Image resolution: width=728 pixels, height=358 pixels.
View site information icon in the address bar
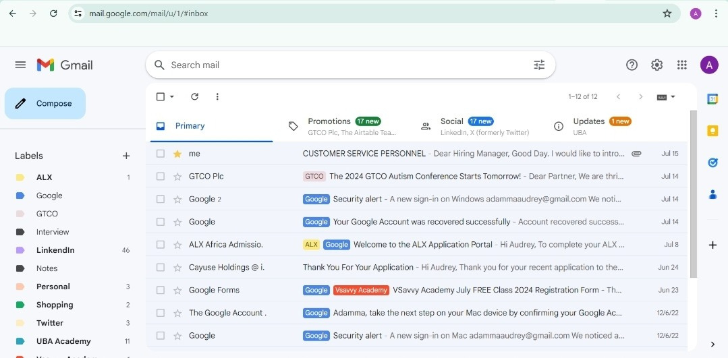coord(78,13)
